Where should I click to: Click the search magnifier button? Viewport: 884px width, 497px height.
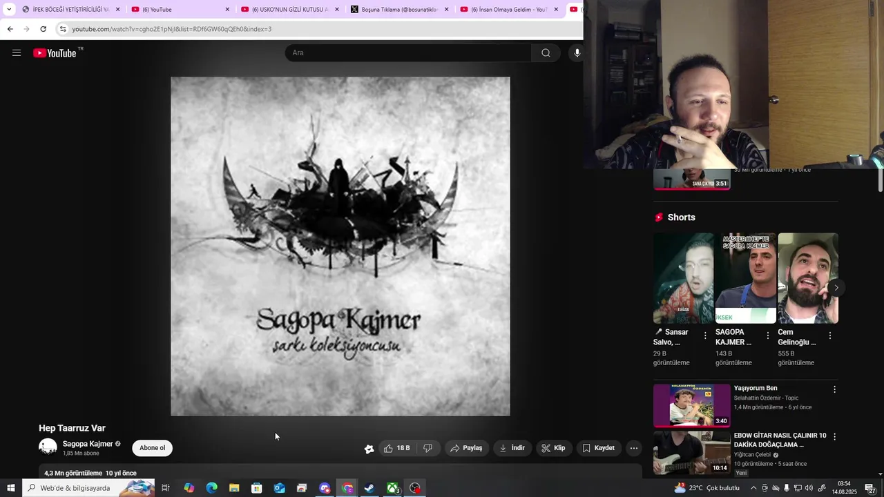(546, 53)
